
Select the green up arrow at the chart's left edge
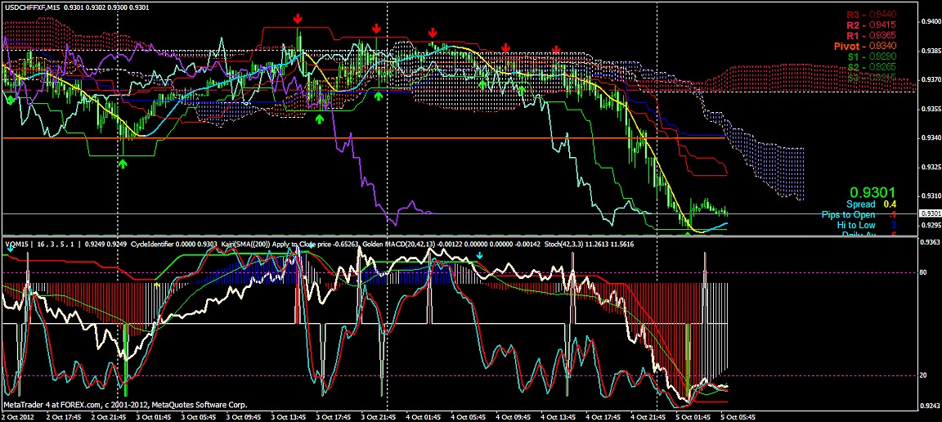point(10,99)
